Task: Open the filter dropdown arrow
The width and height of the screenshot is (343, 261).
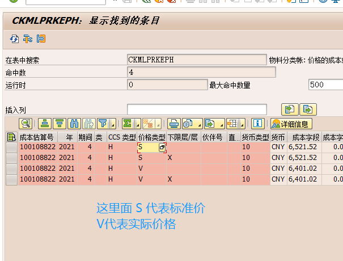Action: click(x=113, y=124)
